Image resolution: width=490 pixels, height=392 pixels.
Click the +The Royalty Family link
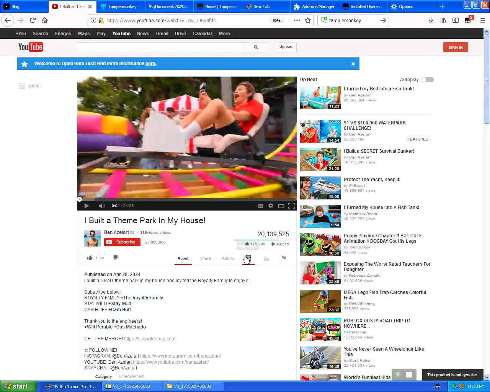point(142,298)
